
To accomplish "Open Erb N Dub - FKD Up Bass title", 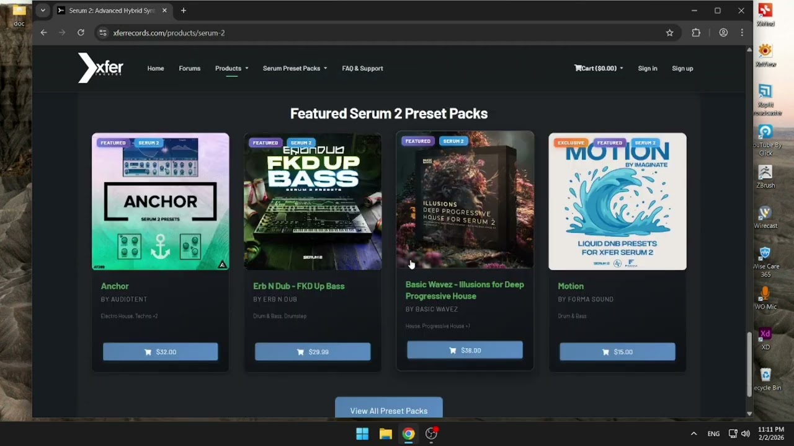I will [298, 286].
